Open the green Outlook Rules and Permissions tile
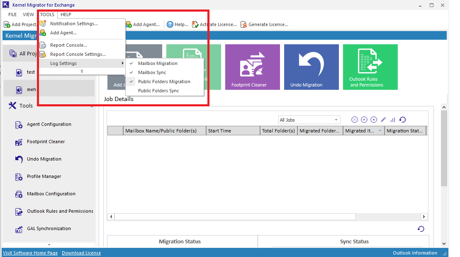460x257 pixels. (370, 67)
